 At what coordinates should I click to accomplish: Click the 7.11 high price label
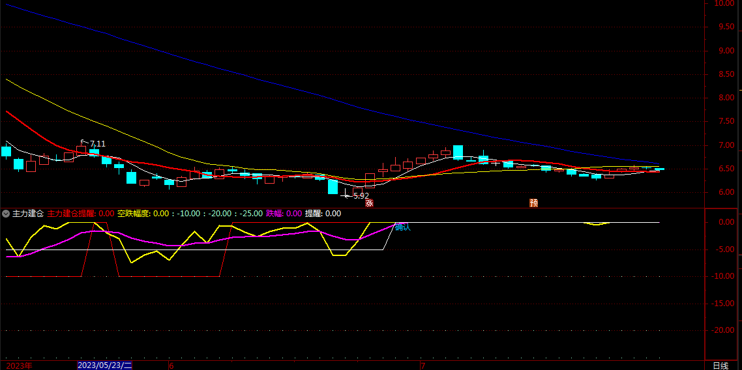click(x=98, y=144)
